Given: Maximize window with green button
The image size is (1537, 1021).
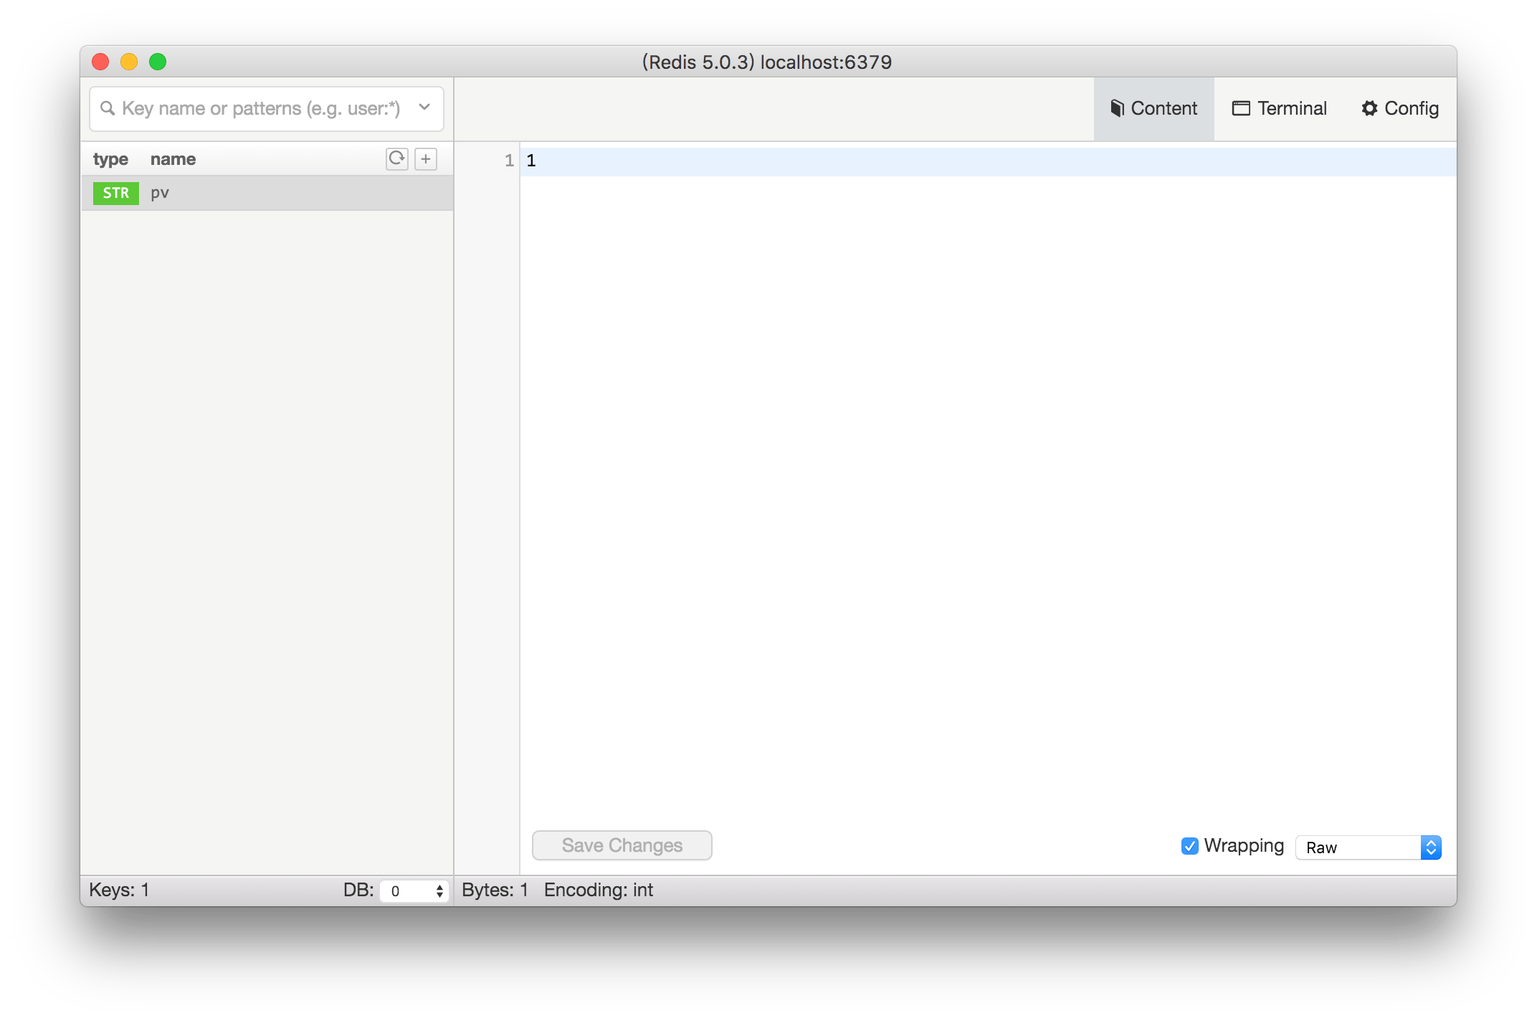Looking at the screenshot, I should [x=158, y=62].
